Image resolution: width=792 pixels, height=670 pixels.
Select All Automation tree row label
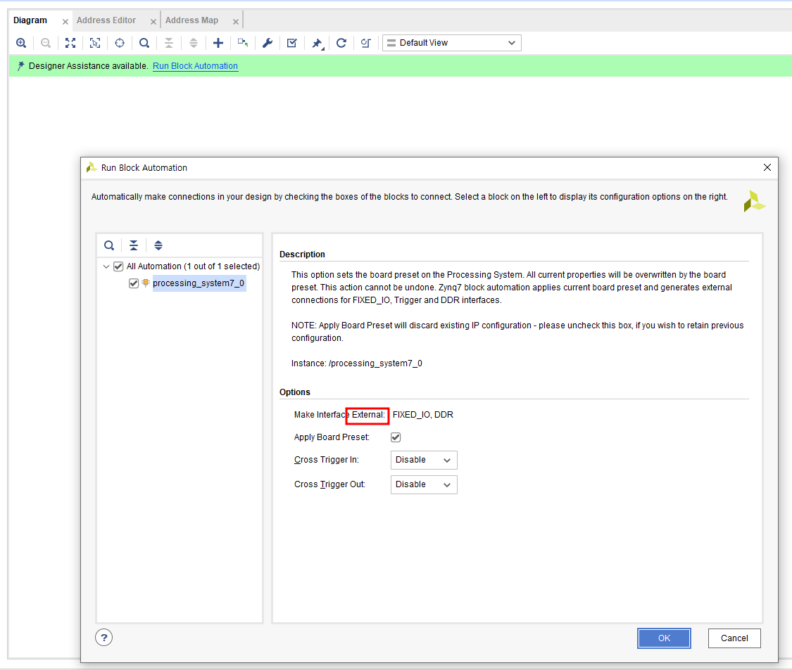pos(193,266)
